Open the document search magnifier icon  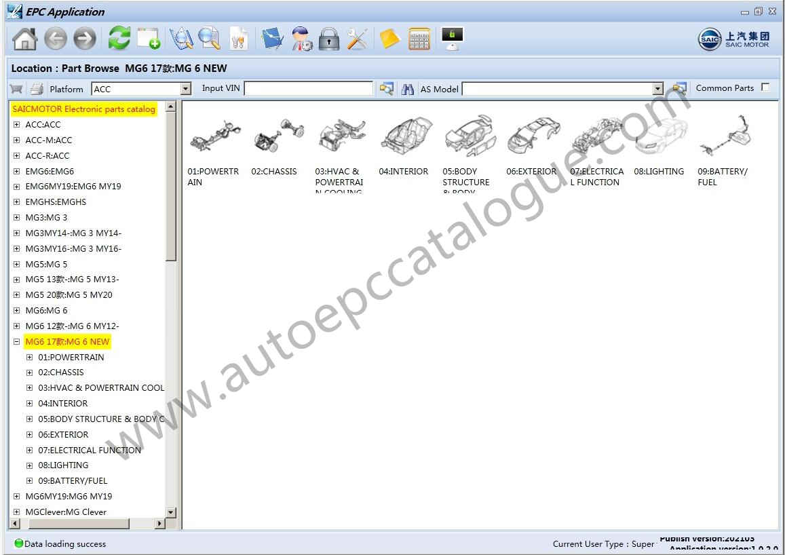tap(209, 39)
